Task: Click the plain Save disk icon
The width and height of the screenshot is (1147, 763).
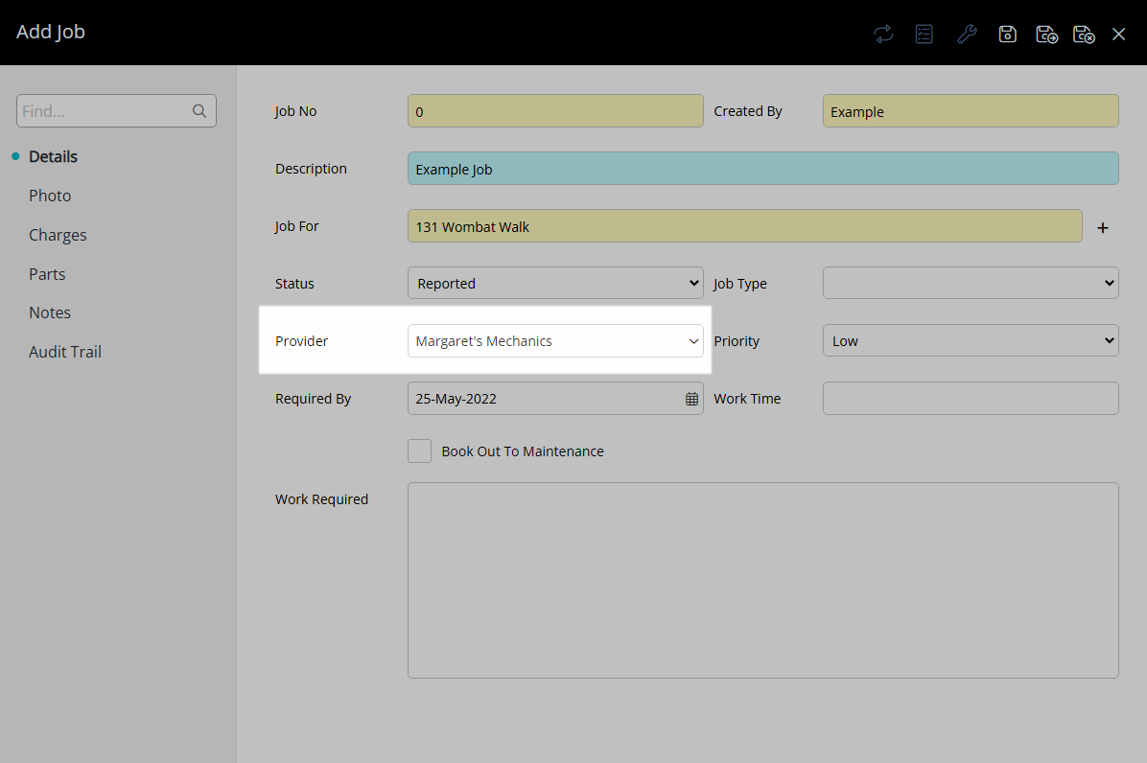Action: point(1007,34)
